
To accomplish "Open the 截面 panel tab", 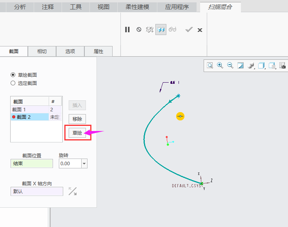I will (x=14, y=52).
